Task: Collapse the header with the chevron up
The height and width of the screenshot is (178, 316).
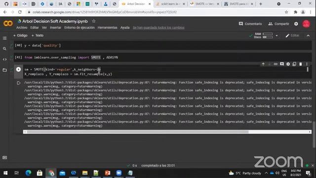Action: click(x=308, y=36)
